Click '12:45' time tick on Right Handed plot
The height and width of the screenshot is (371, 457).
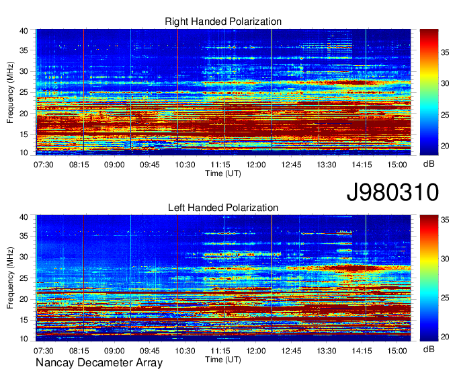(x=291, y=165)
